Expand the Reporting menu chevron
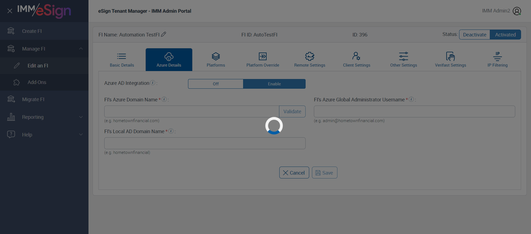Screen dimensions: 531x234 (x=81, y=117)
